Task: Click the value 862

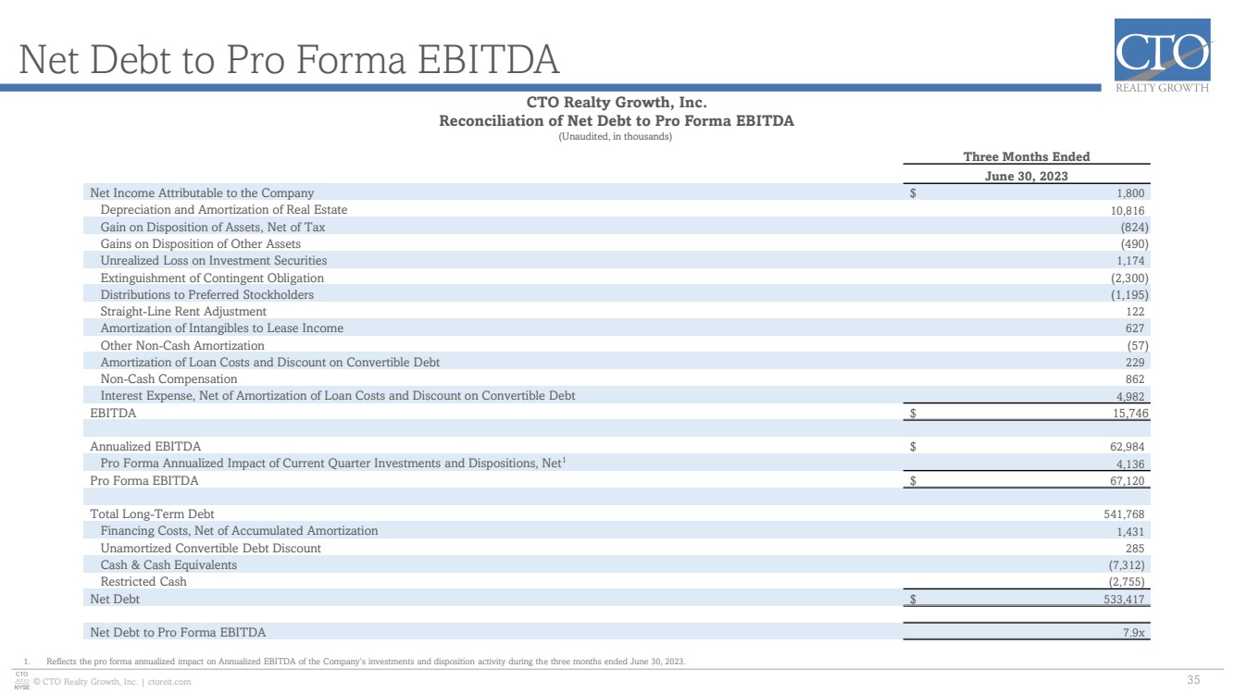Action: pyautogui.click(x=1135, y=379)
